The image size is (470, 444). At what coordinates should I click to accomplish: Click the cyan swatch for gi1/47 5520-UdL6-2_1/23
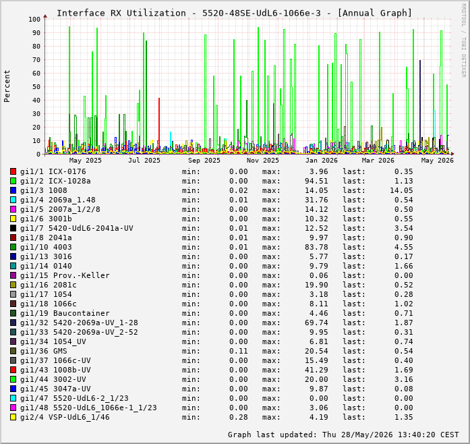tap(13, 398)
